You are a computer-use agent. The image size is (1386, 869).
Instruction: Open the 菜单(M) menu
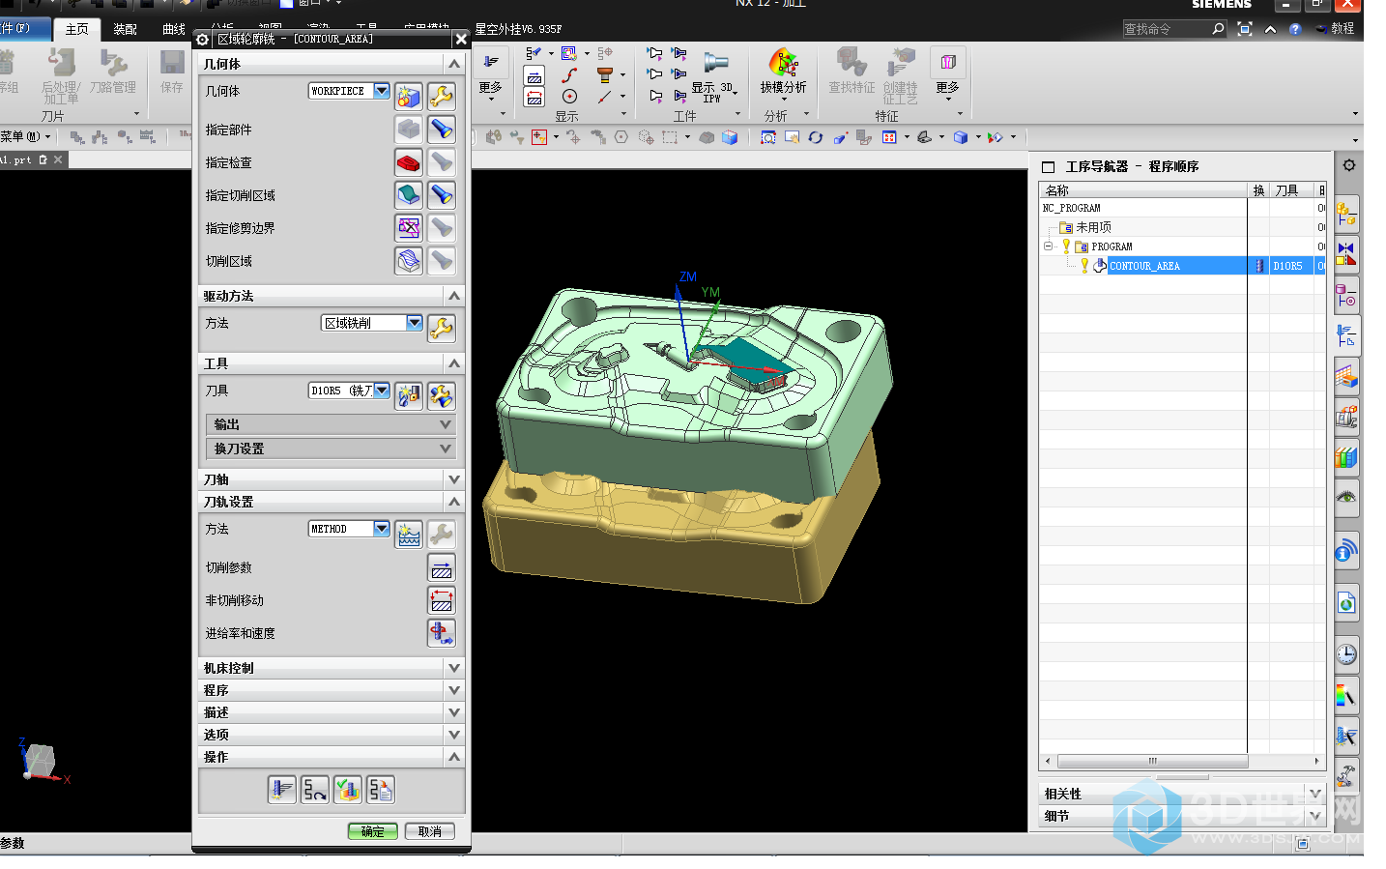[25, 136]
